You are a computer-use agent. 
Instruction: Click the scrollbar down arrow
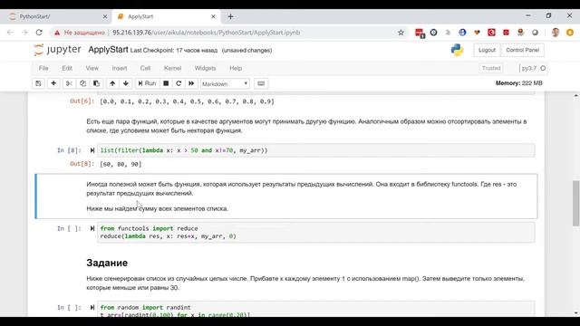(x=576, y=313)
